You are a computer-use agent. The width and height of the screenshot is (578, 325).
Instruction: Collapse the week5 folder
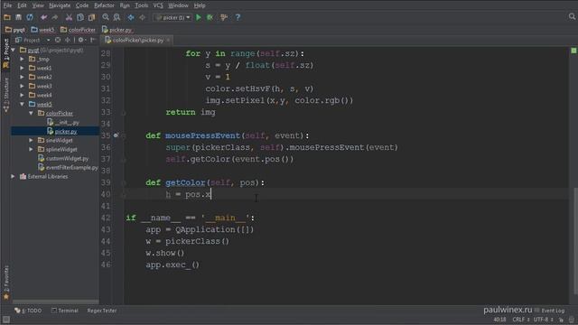(x=22, y=105)
